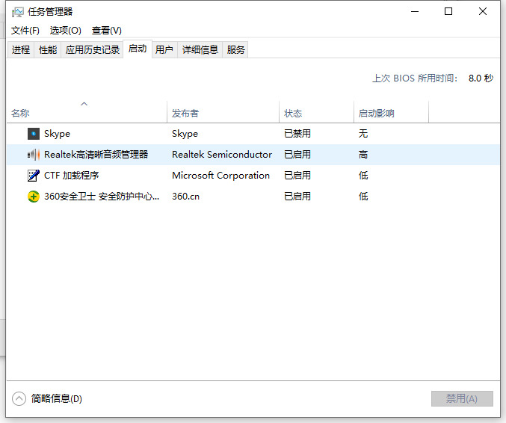This screenshot has width=506, height=423.
Task: Sort by the 名称 column header
Action: (87, 112)
